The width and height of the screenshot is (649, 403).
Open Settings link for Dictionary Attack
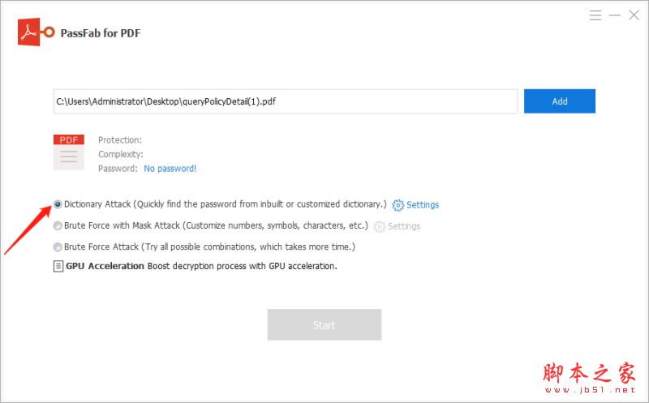tap(423, 205)
